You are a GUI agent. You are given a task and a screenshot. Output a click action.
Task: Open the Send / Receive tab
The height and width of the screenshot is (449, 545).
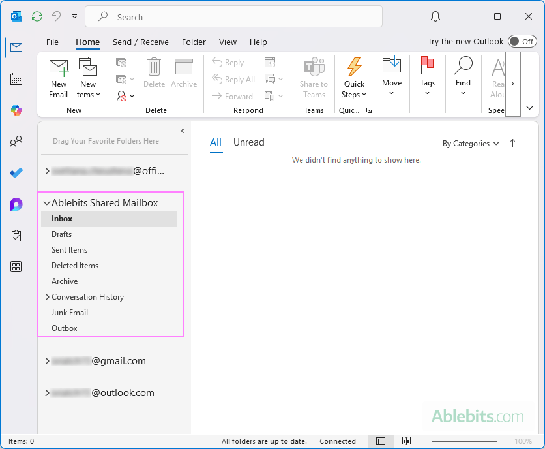pos(140,42)
